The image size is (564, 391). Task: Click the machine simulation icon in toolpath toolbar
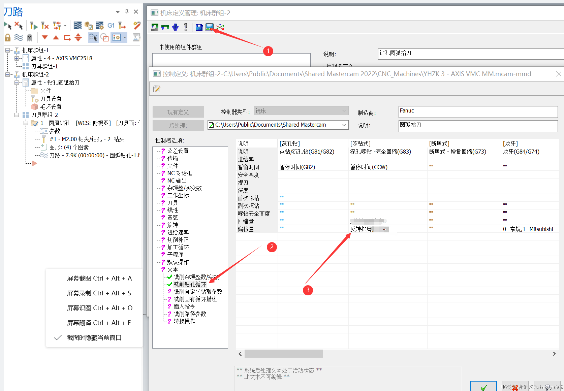tap(136, 37)
